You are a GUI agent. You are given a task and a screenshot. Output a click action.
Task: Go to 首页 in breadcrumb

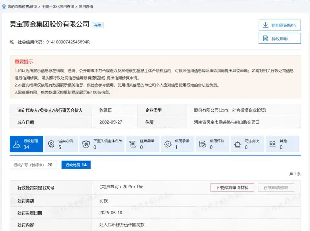coord(33,7)
